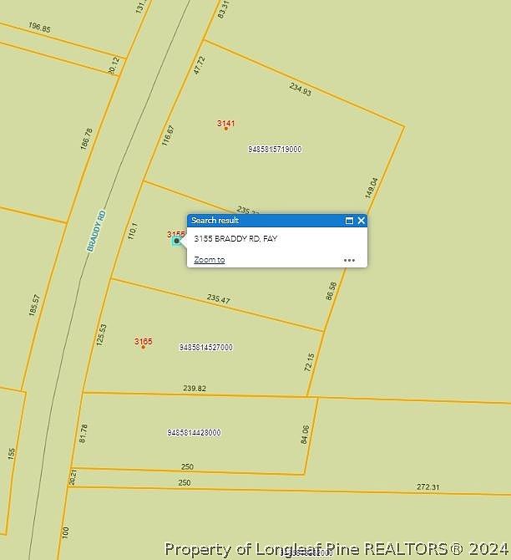This screenshot has width=511, height=560.
Task: Click the highlighted cyan search result marker
Action: coord(176,241)
